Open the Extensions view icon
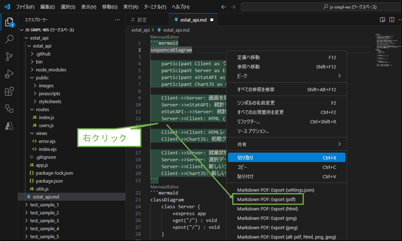Screen dimensions: 402x241 9,91
